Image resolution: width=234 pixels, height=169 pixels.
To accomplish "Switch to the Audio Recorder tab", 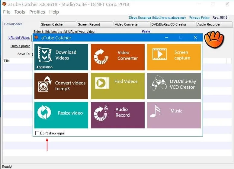I will pos(214,24).
